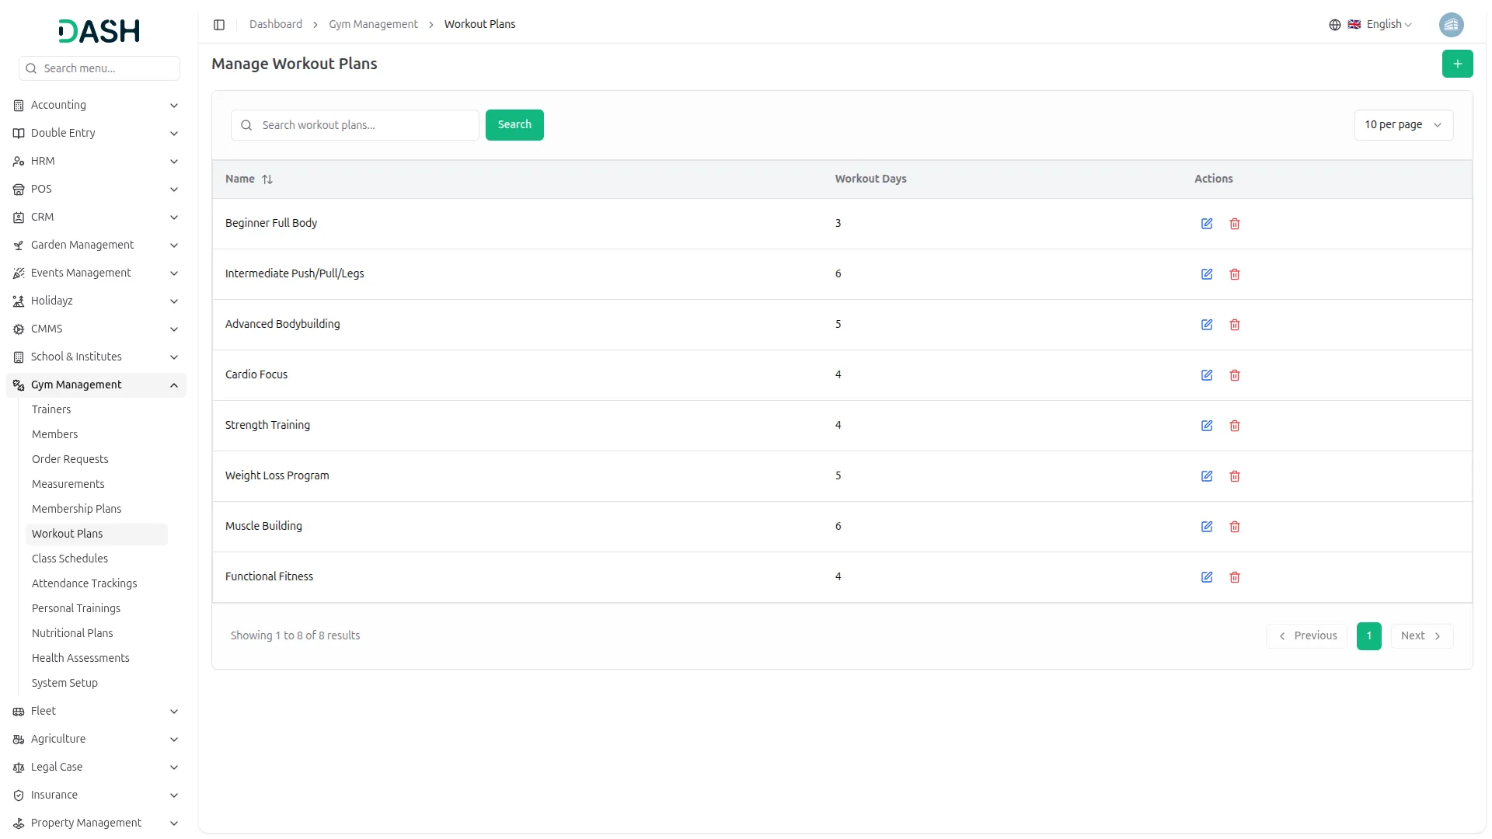Screen dimensions: 1492x839
Task: Click the green add plan button
Action: 1457,64
